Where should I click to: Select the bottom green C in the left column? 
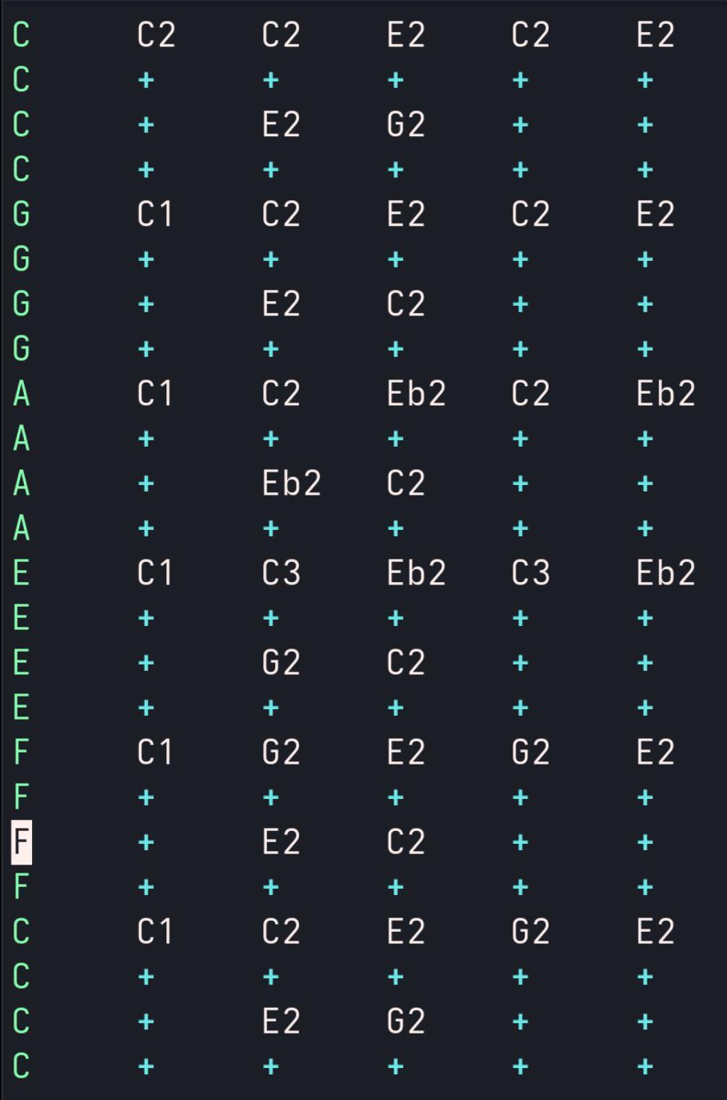(17, 1066)
